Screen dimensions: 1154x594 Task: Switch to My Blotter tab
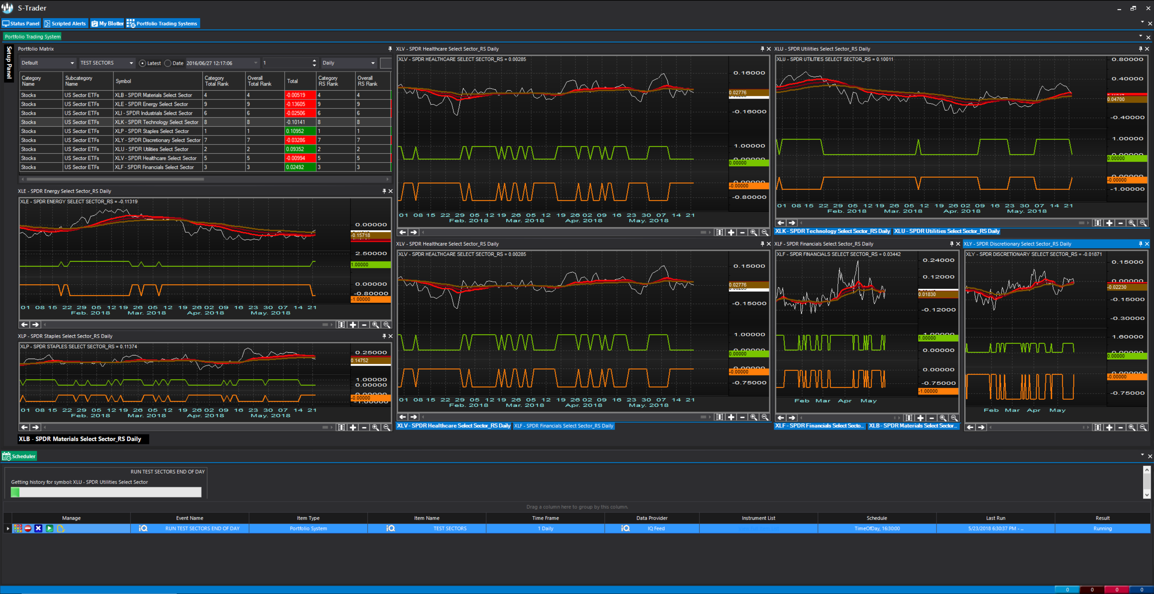coord(108,24)
